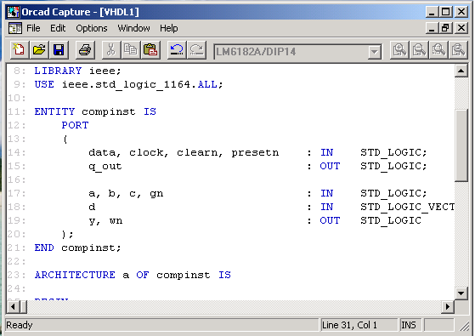Cut selection with scissors icon
475x336 pixels.
(110, 50)
